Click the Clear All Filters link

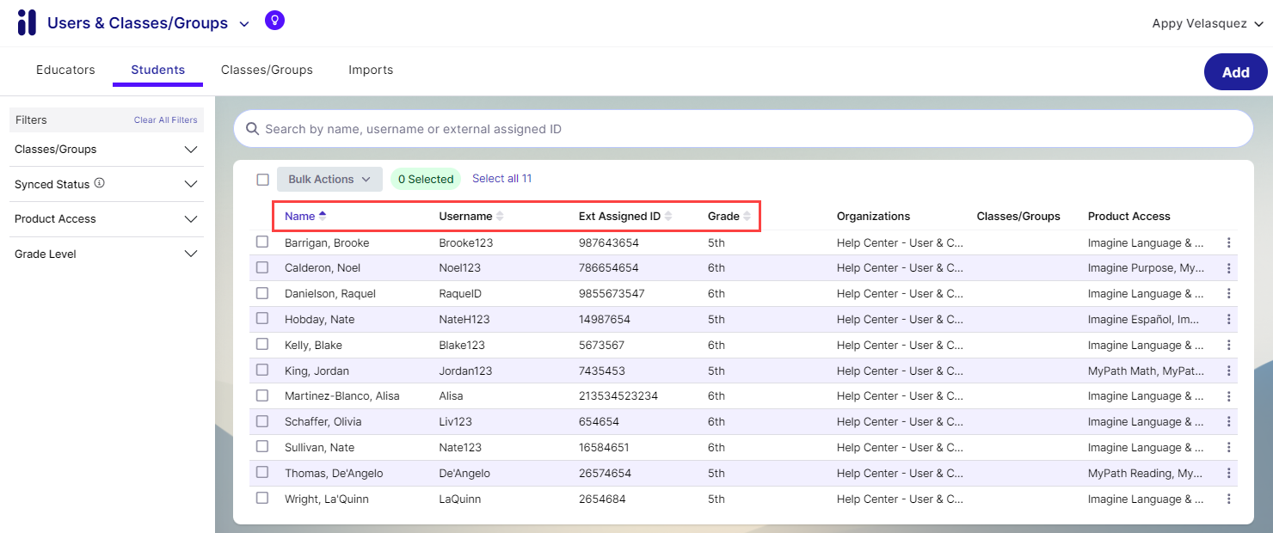[166, 120]
